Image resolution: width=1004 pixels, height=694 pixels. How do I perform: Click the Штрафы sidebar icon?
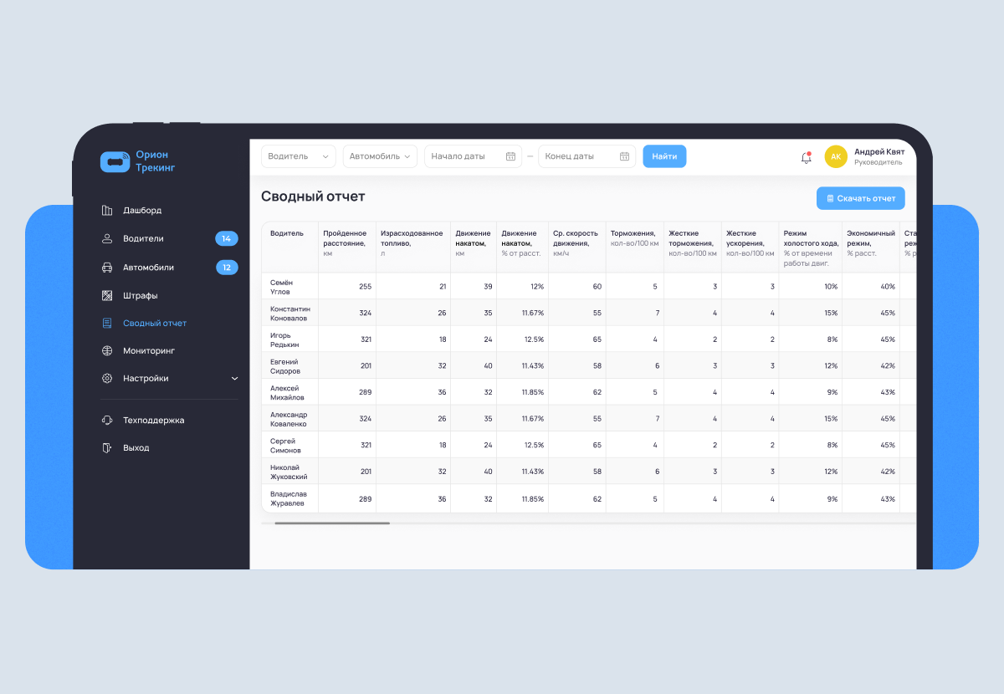pos(107,295)
